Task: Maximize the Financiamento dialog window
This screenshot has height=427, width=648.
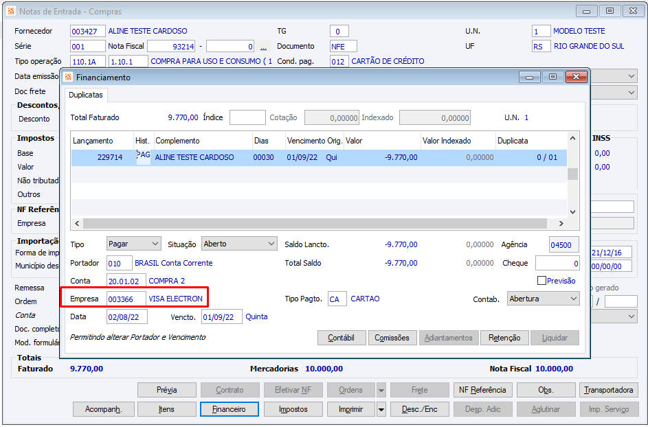Action: (552, 77)
